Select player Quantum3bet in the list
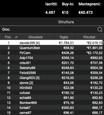 (x=51, y=48)
